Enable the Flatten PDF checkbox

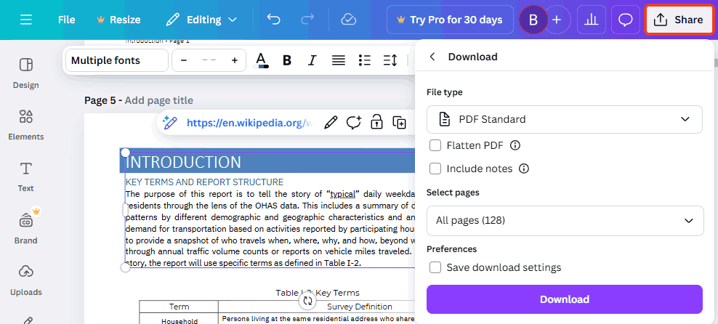pyautogui.click(x=435, y=145)
